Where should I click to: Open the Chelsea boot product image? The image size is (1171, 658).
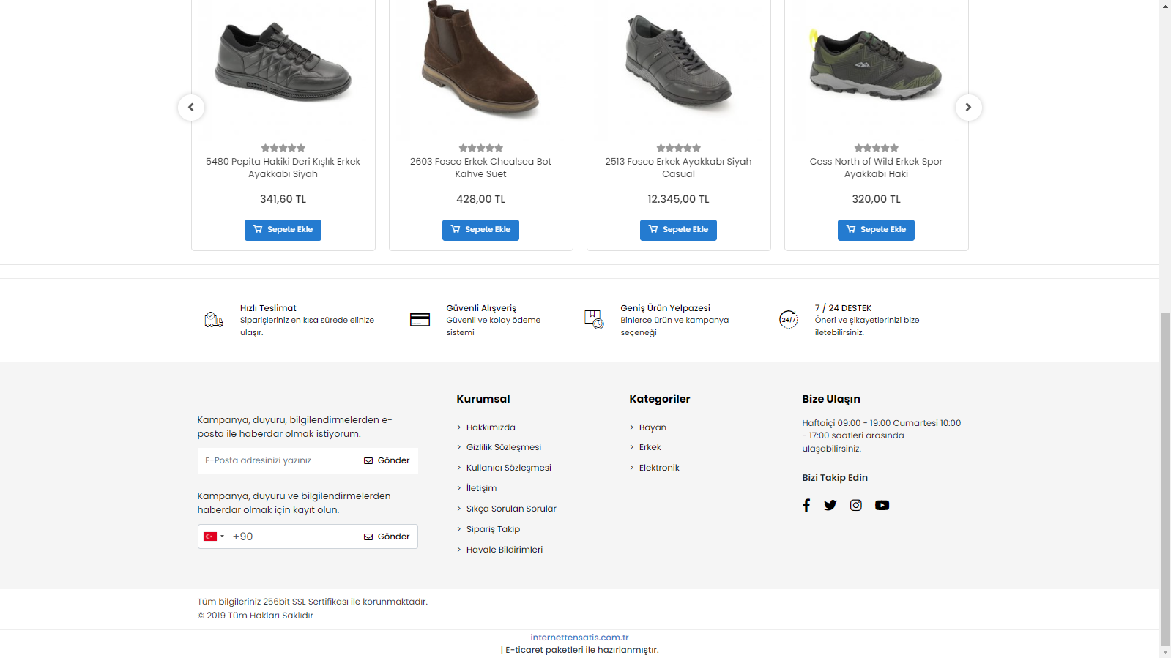tap(480, 62)
